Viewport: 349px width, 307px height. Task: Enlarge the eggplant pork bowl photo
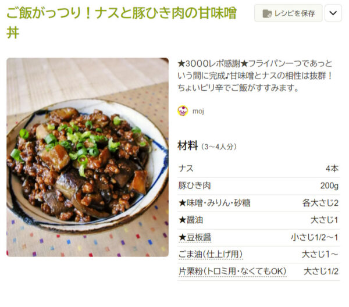[x=87, y=157]
